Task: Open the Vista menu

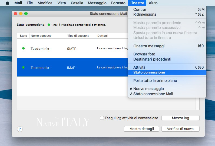Action: (x=62, y=3)
